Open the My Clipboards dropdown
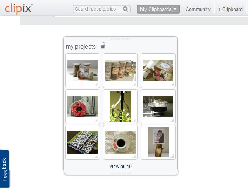Screen dimensions: 248x193 pos(158,9)
